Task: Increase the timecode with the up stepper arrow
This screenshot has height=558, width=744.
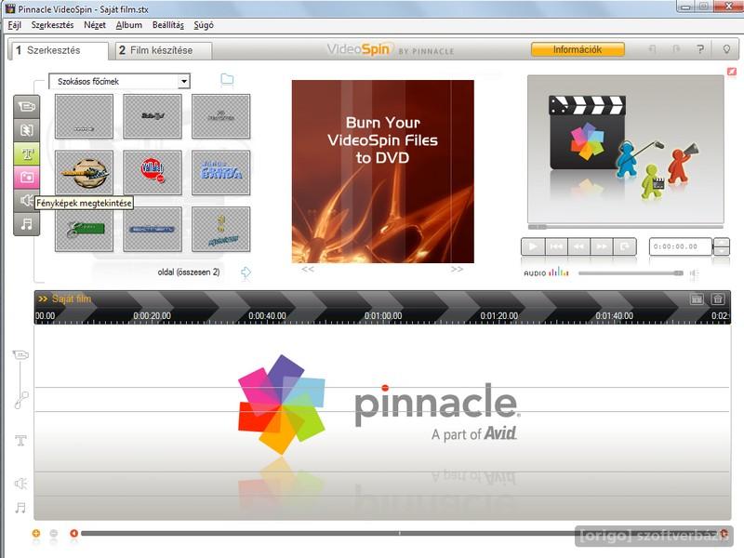Action: (x=722, y=243)
